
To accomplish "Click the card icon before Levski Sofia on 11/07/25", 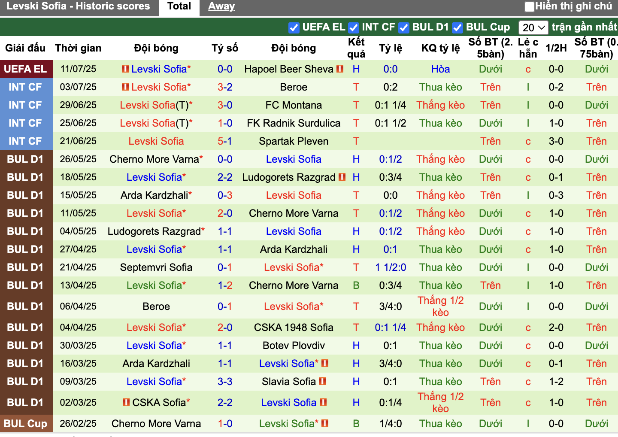I will click(125, 69).
